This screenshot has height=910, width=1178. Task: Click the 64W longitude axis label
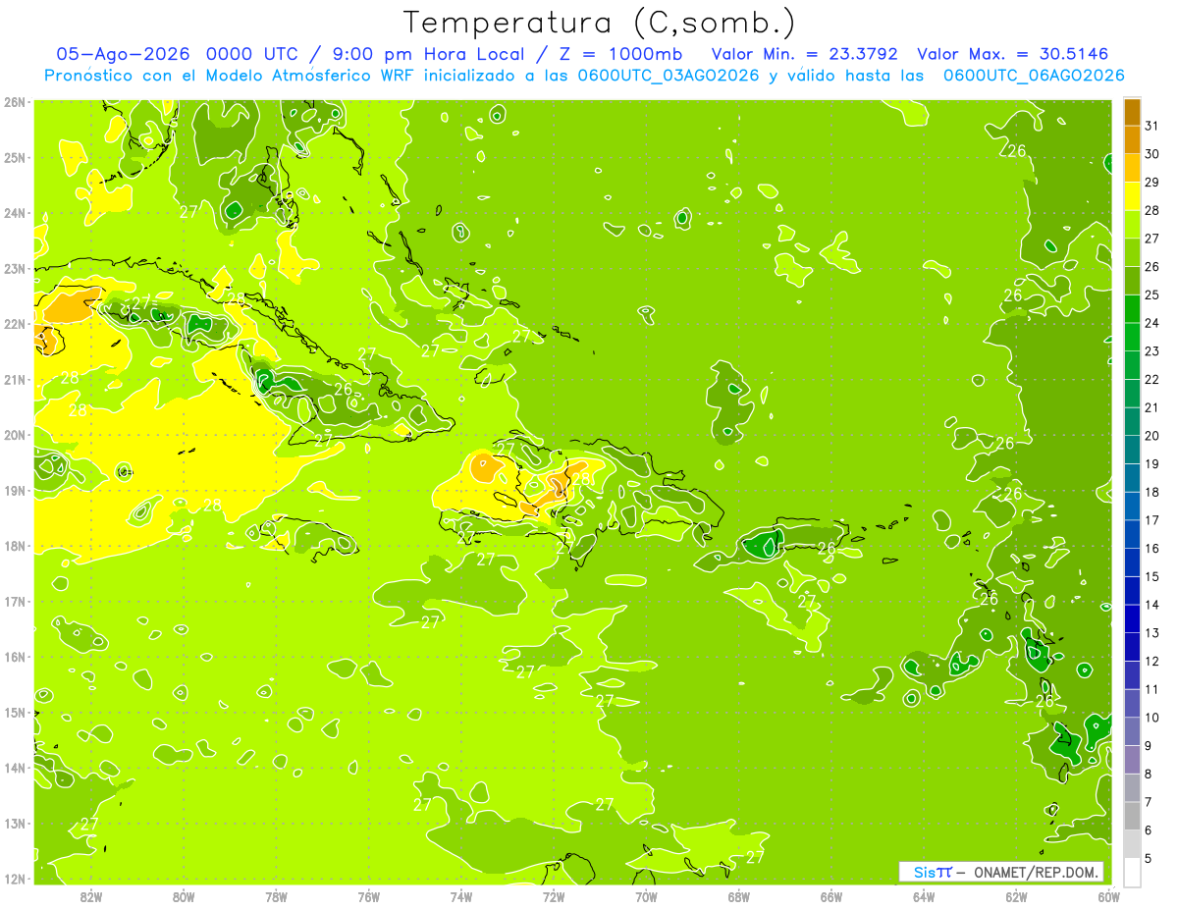pos(924,895)
